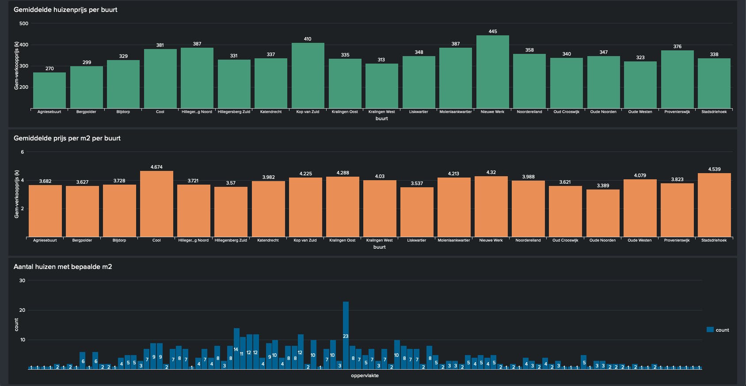This screenshot has width=746, height=386.
Task: Click the 'Gemiddelde huizenprijs per buurt' panel title
Action: (x=65, y=10)
